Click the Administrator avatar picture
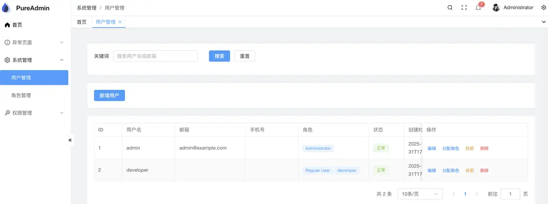This screenshot has height=204, width=548. click(x=496, y=7)
